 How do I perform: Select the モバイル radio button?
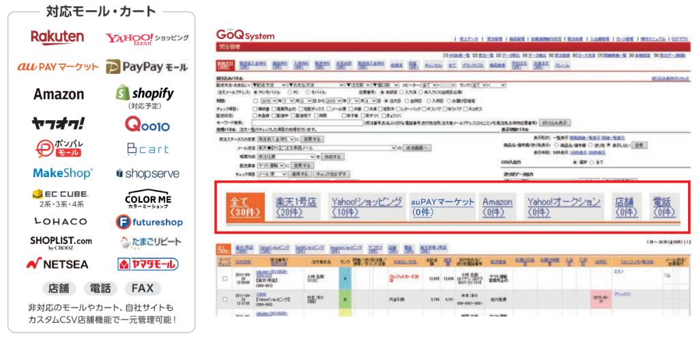[306, 92]
